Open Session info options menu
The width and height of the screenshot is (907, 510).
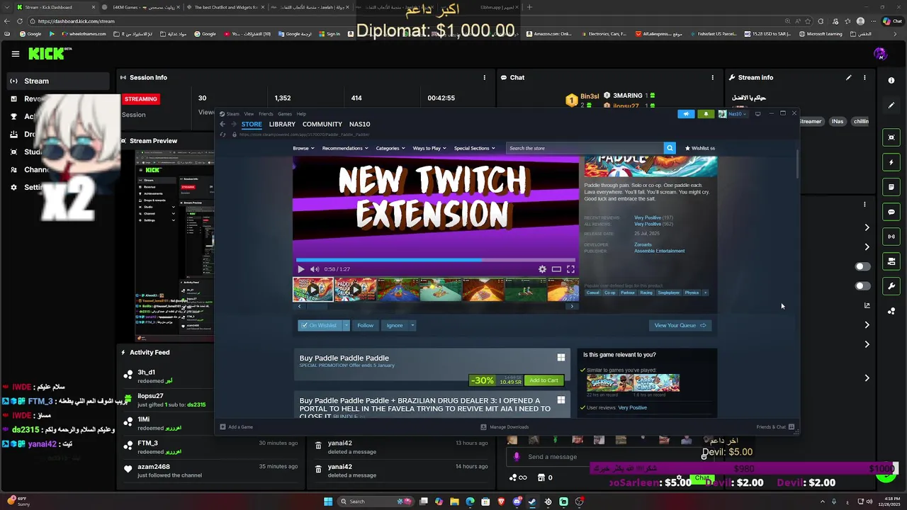click(485, 77)
